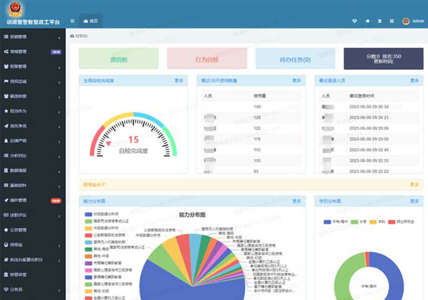
Task: Expand the 基础资料 submenu chevron
Action: click(59, 186)
